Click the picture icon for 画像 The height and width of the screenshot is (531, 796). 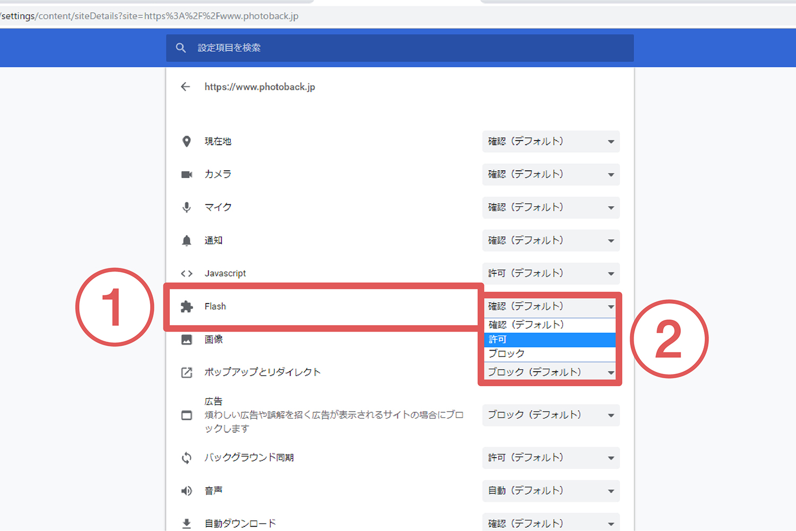[187, 340]
